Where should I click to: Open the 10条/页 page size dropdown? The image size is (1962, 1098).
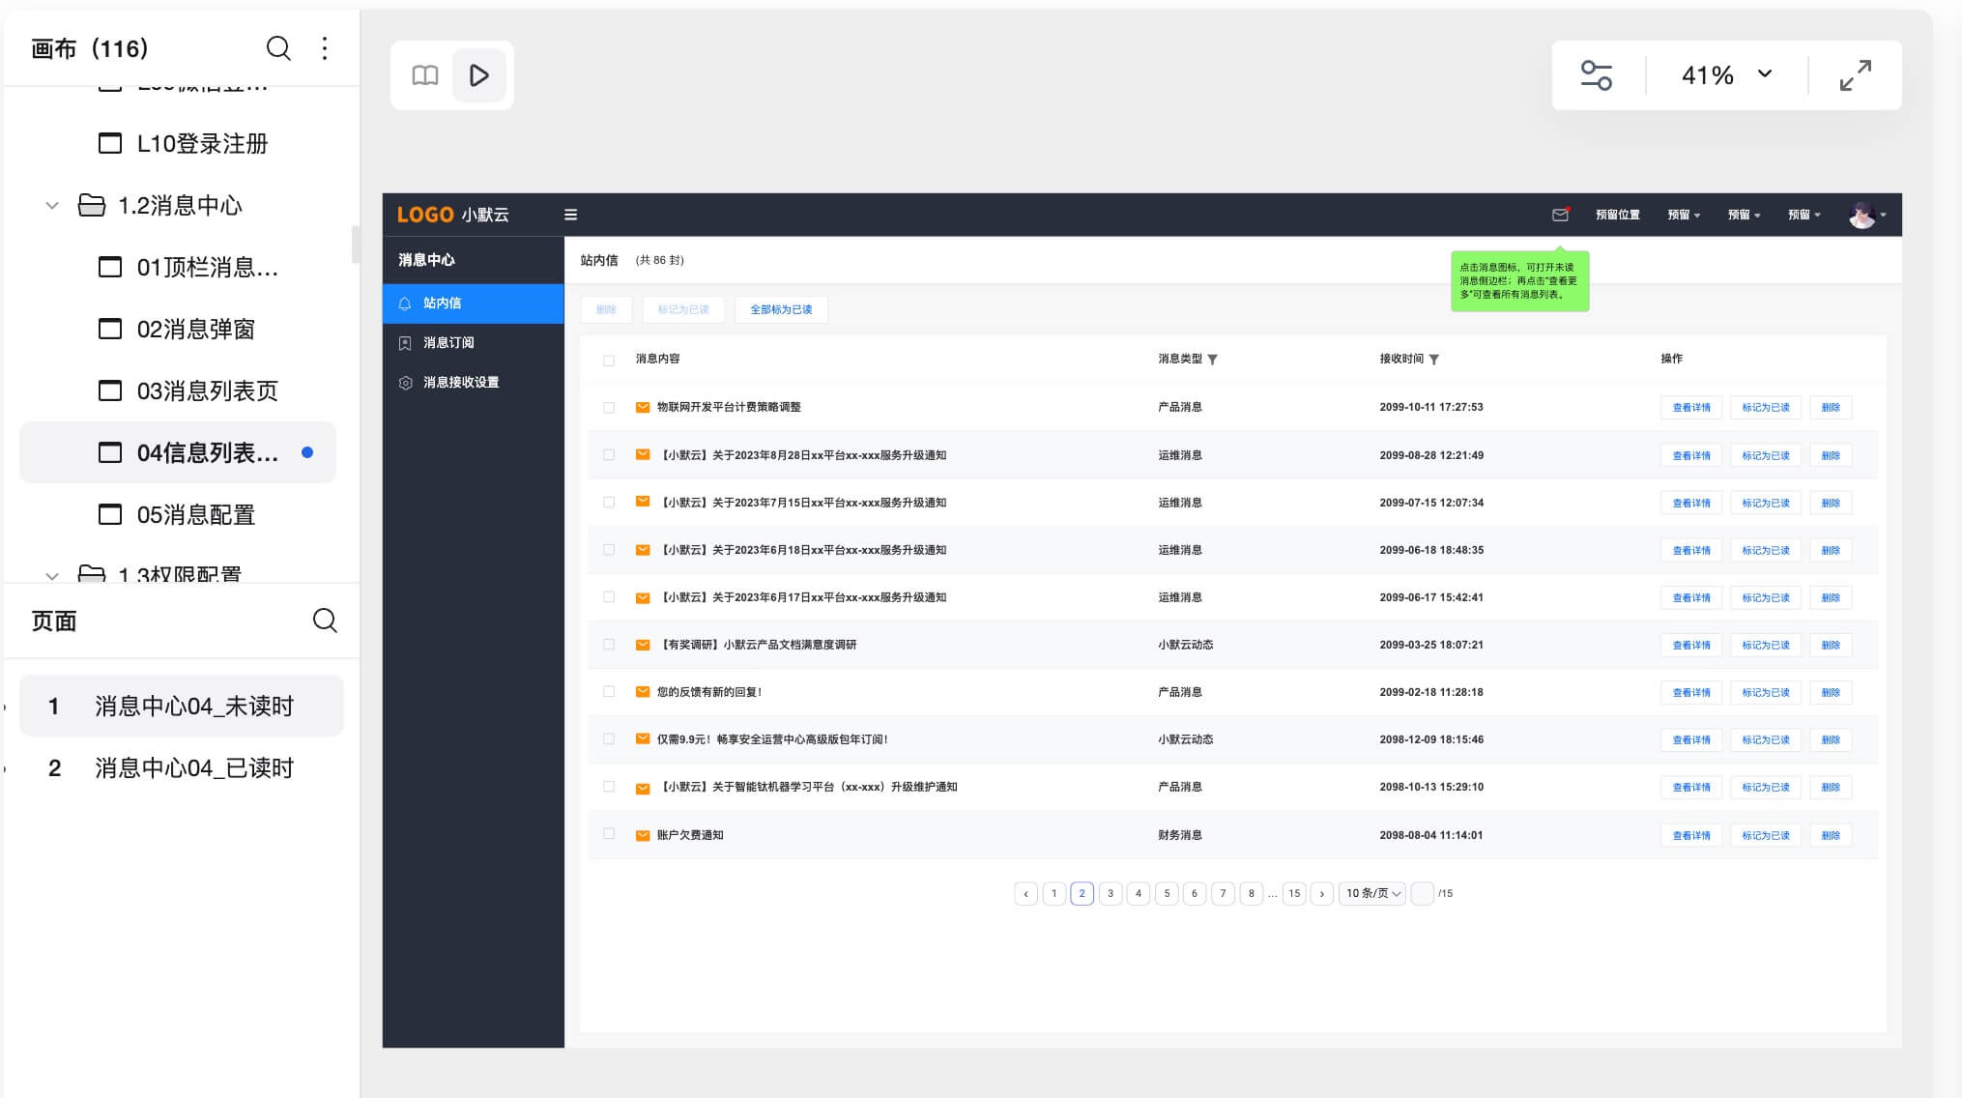[x=1371, y=894]
